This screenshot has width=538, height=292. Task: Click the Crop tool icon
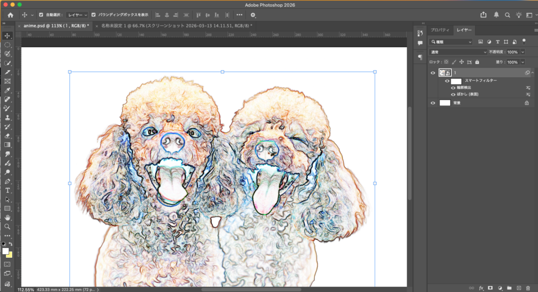tap(7, 72)
